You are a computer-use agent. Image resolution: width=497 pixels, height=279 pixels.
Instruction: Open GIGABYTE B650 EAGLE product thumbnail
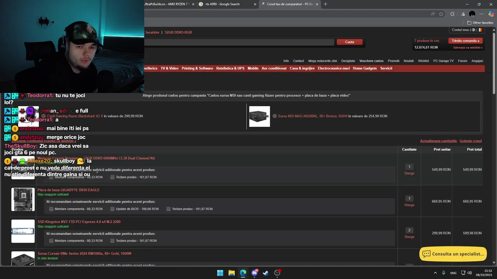[23, 200]
